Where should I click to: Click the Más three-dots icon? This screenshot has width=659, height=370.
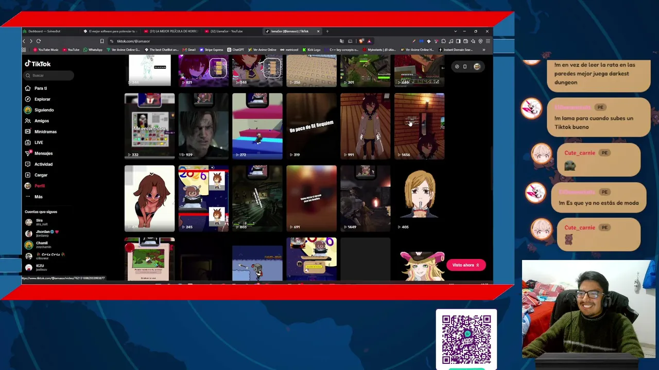point(28,197)
